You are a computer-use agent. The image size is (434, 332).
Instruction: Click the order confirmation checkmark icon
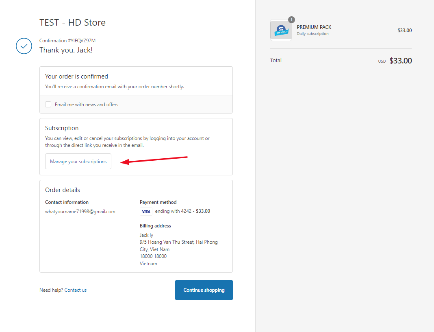coord(24,46)
